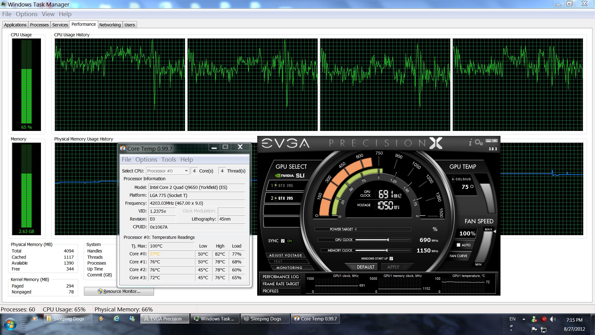Open Resource Monitor button
This screenshot has width=595, height=335.
tap(119, 291)
